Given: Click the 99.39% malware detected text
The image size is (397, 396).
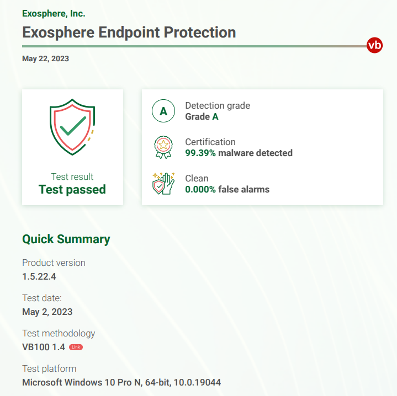Looking at the screenshot, I should click(x=239, y=153).
